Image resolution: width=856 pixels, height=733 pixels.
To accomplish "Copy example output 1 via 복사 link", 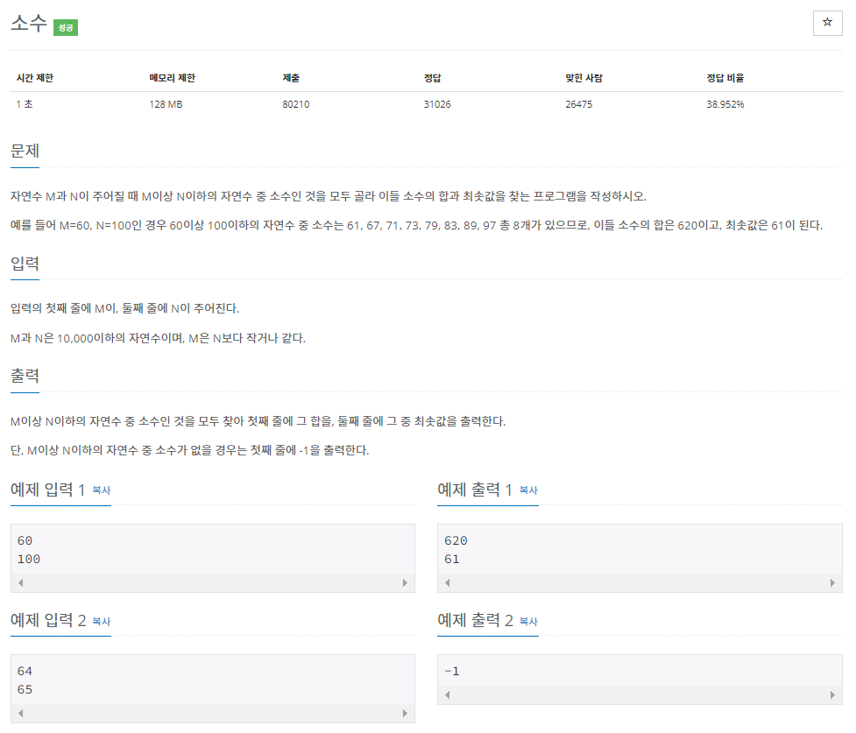I will point(528,490).
